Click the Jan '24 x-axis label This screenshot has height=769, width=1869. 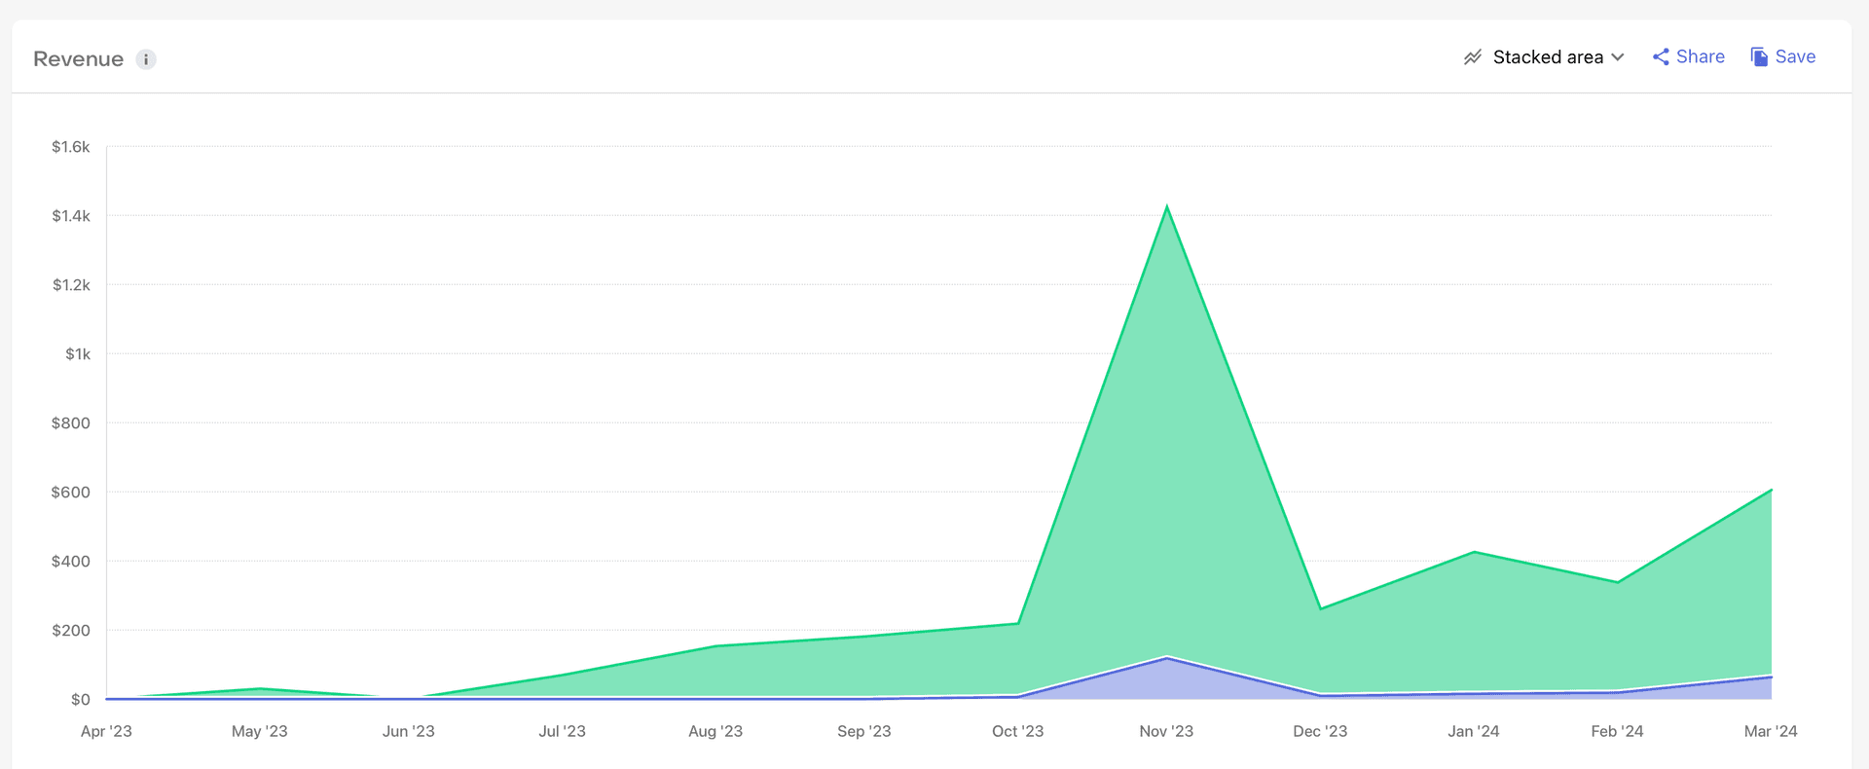[x=1474, y=731]
